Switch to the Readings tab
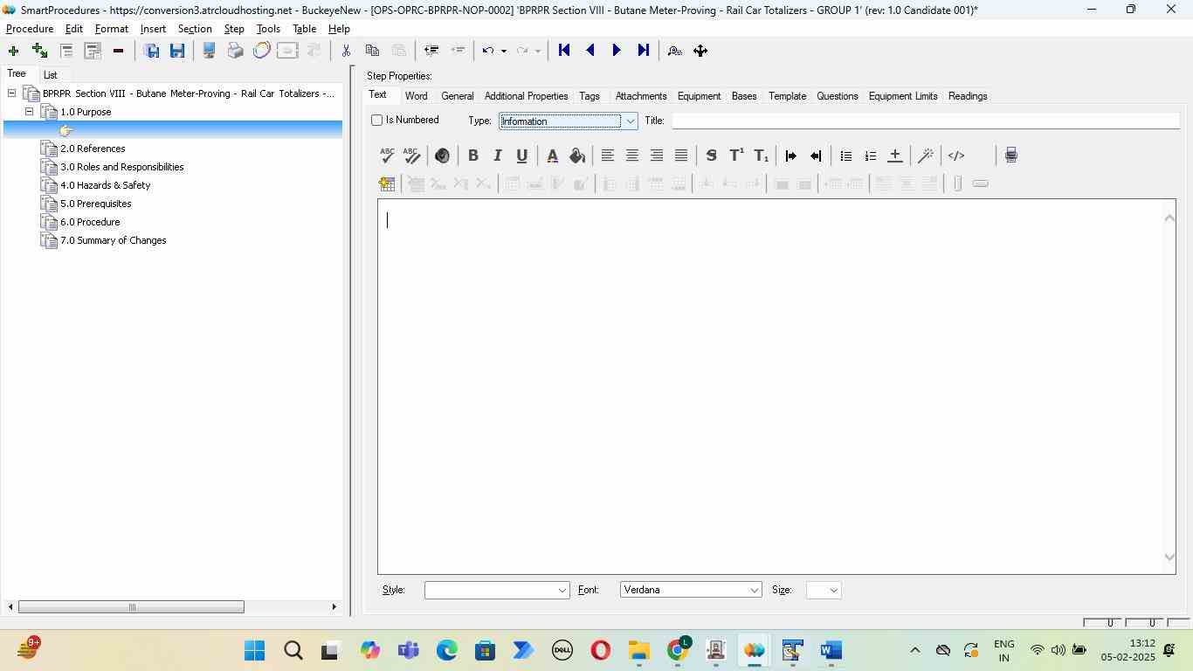Image resolution: width=1193 pixels, height=671 pixels. coord(968,96)
